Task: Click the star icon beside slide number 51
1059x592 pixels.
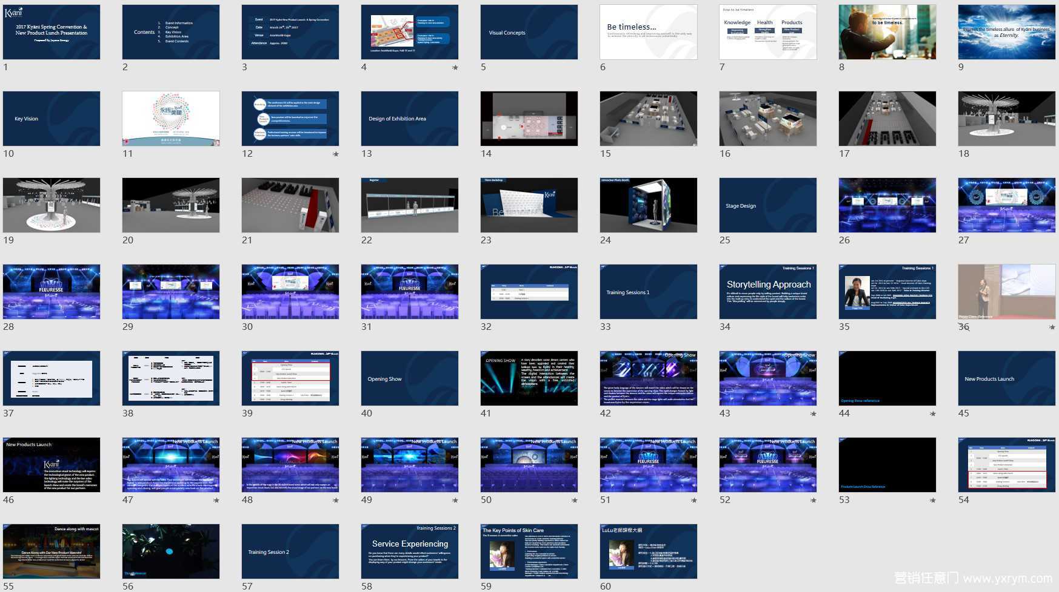Action: click(694, 501)
